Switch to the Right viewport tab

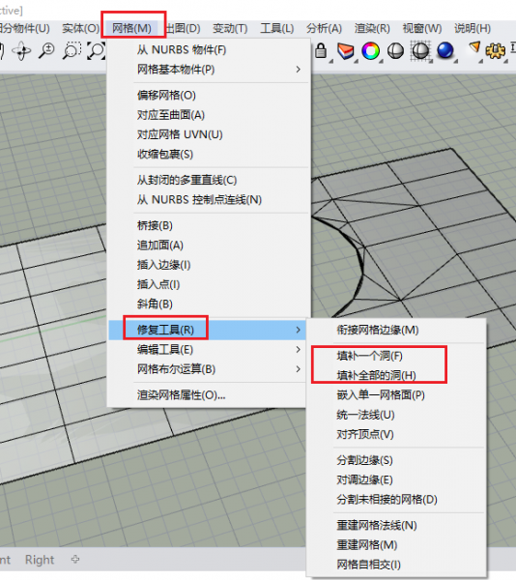[40, 560]
